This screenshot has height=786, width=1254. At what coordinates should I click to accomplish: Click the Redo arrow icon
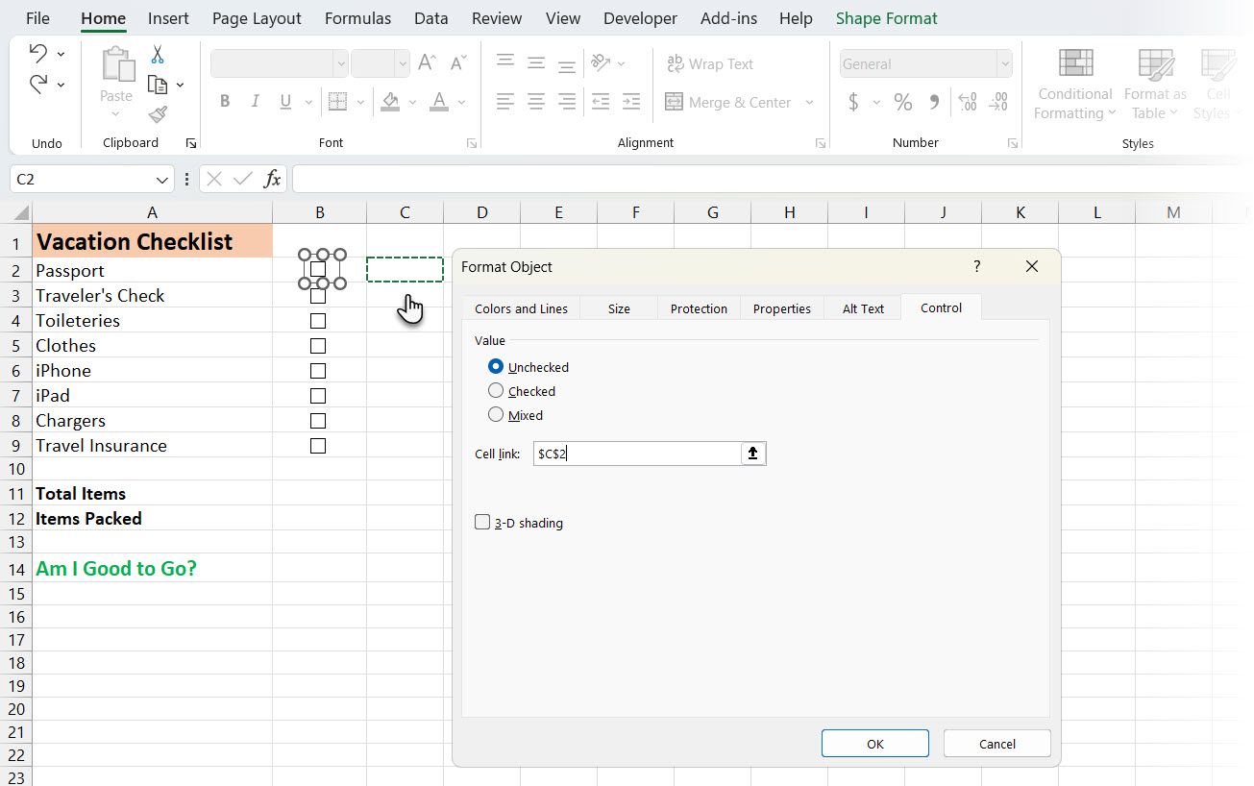click(x=38, y=85)
